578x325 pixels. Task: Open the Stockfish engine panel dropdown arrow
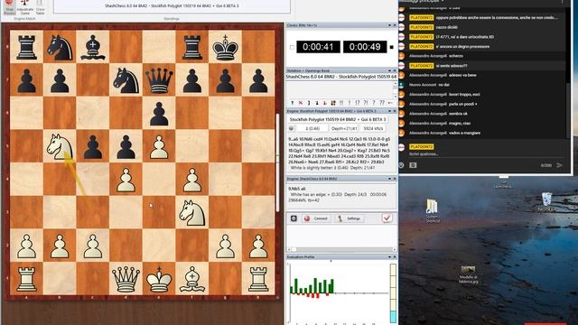pyautogui.click(x=389, y=111)
